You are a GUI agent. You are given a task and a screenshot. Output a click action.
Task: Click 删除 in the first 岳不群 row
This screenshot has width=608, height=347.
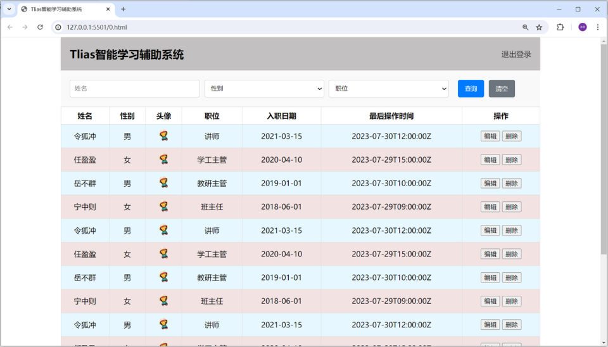coord(512,184)
